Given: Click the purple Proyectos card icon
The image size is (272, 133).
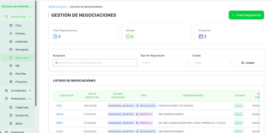Looking at the screenshot, I should pyautogui.click(x=201, y=37).
